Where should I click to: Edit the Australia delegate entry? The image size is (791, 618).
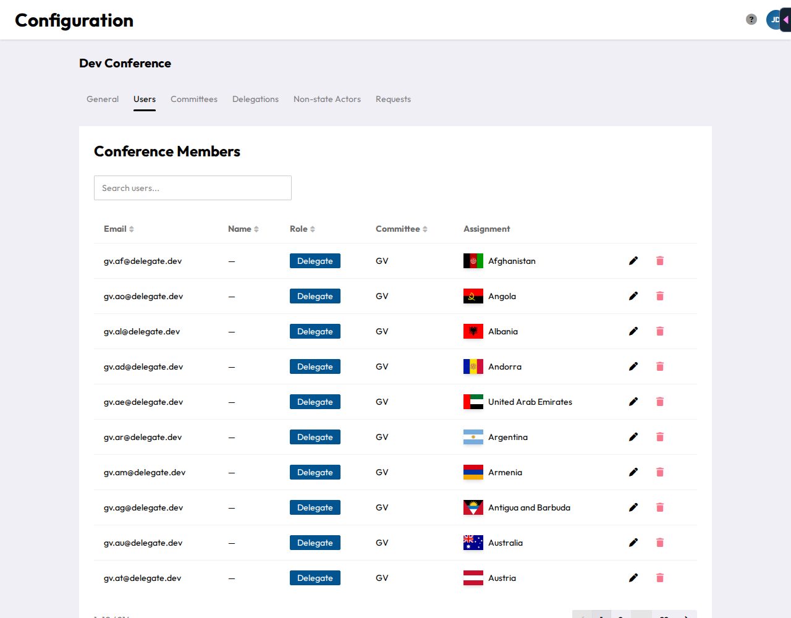[x=633, y=543]
